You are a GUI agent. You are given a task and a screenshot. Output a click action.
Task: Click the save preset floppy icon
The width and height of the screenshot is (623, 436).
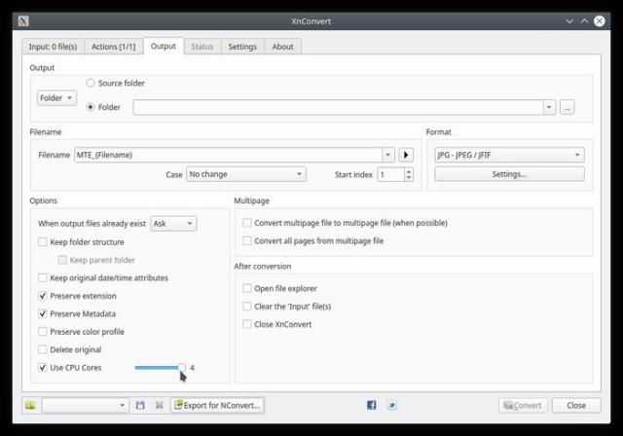(140, 405)
